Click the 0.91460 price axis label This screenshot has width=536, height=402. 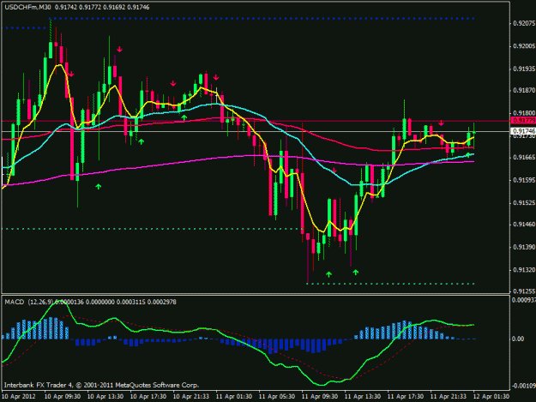point(524,225)
